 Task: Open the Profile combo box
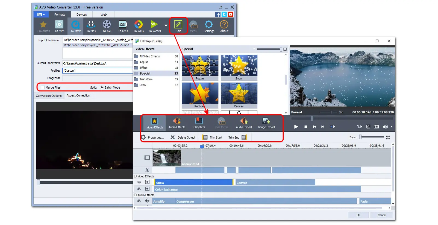[x=98, y=71]
